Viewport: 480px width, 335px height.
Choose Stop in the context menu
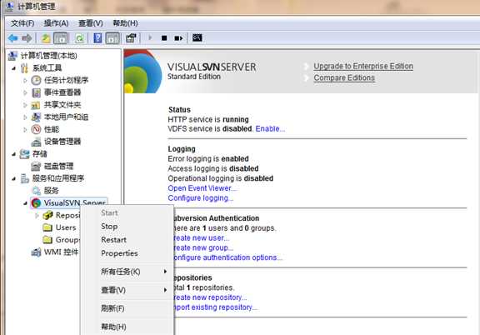click(x=127, y=227)
